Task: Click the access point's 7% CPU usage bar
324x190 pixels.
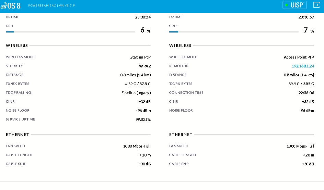Action: pos(234,32)
